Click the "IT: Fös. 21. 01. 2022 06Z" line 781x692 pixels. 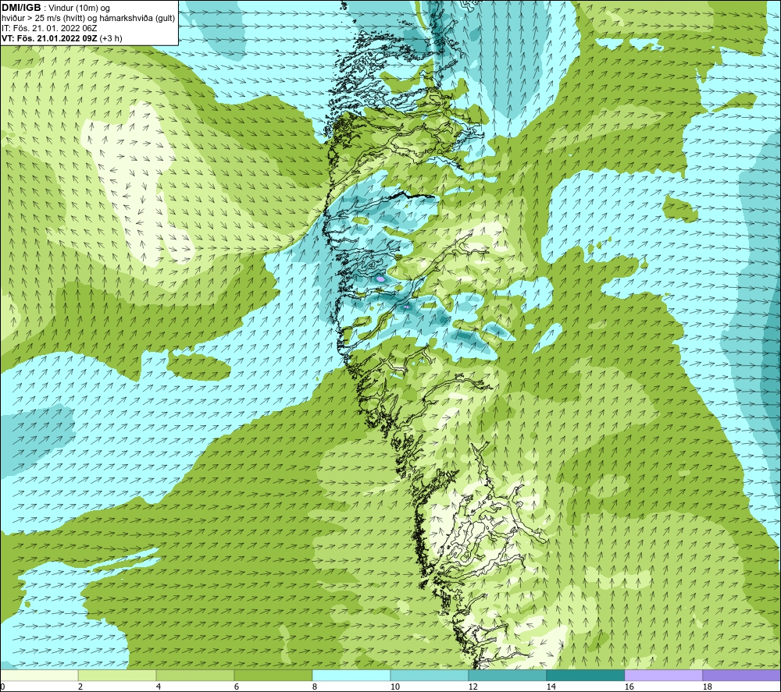click(x=49, y=28)
